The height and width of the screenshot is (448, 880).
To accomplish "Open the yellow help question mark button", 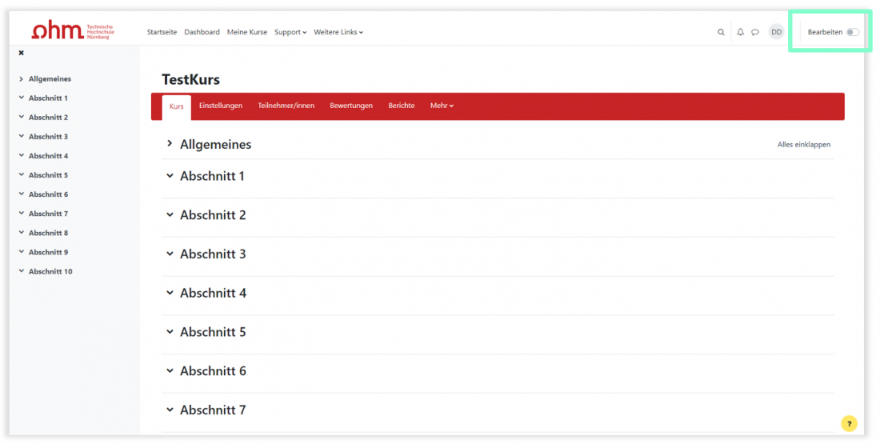I will pos(849,424).
